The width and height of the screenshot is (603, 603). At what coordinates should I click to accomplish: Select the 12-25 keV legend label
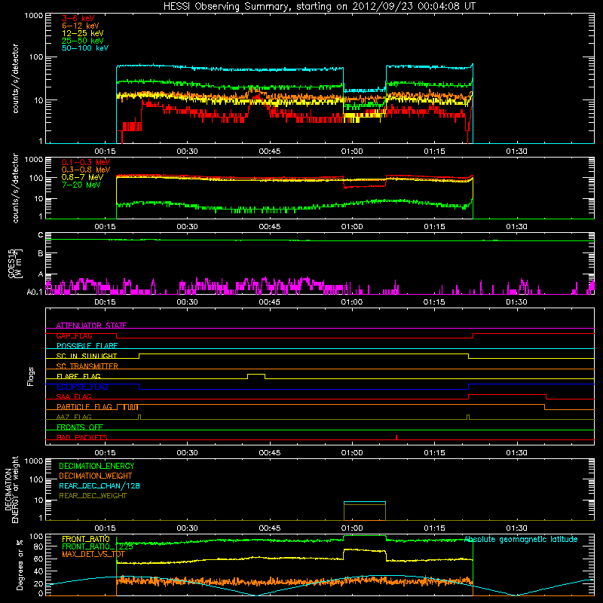[83, 33]
